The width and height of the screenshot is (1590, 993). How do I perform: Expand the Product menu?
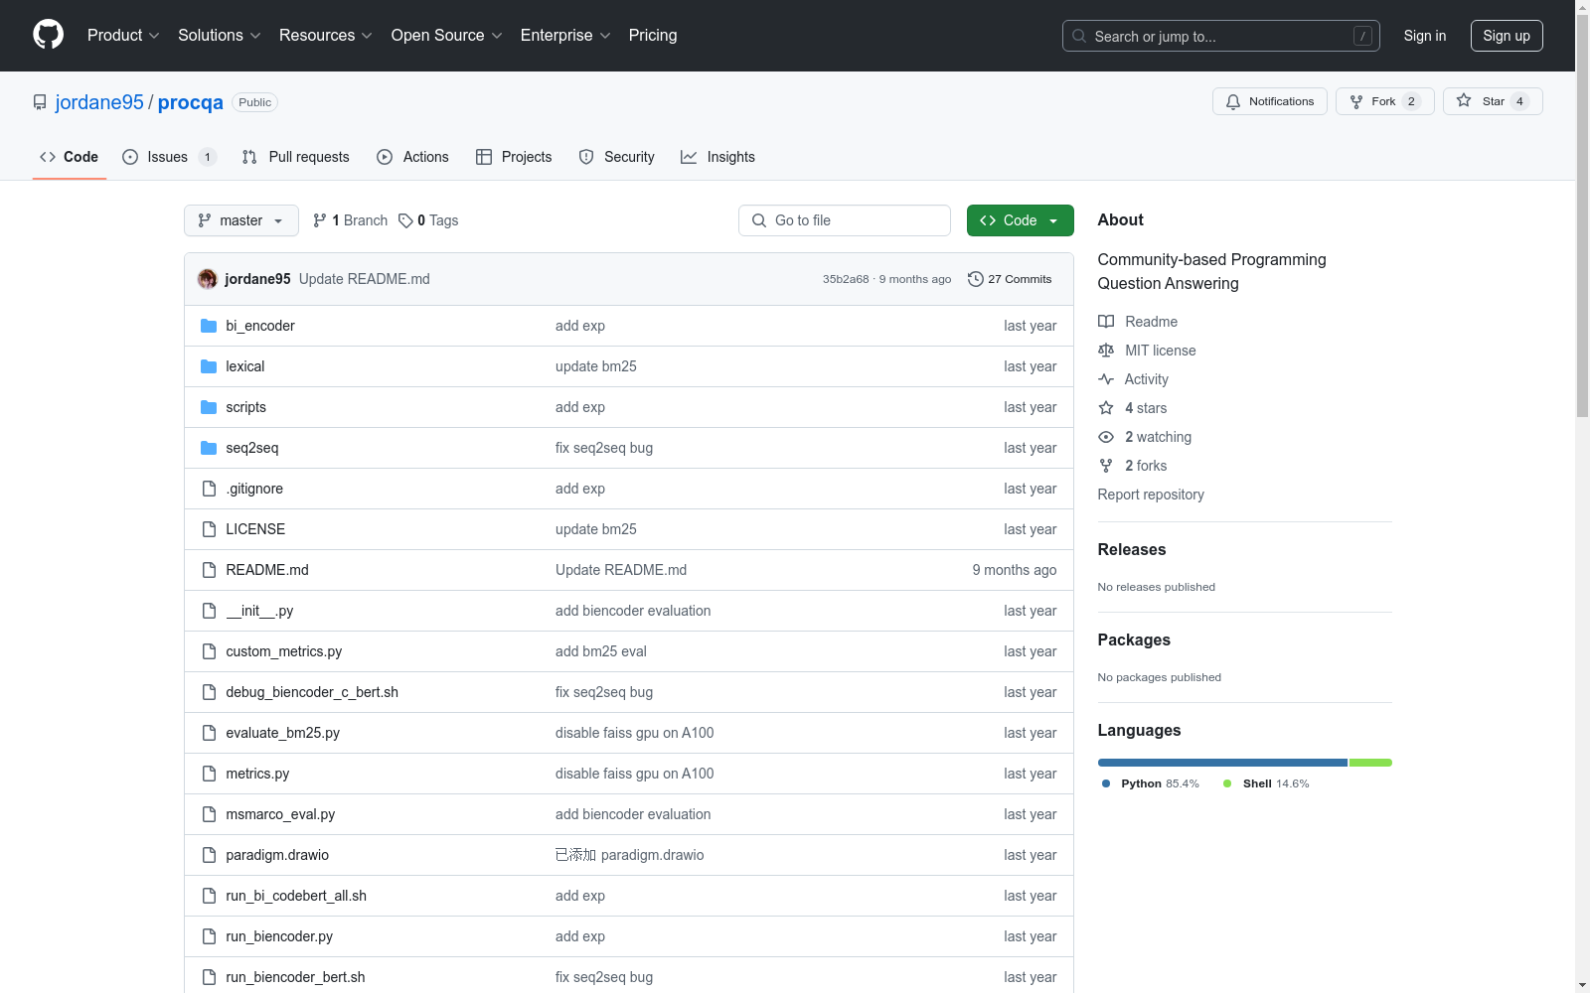[x=123, y=35]
